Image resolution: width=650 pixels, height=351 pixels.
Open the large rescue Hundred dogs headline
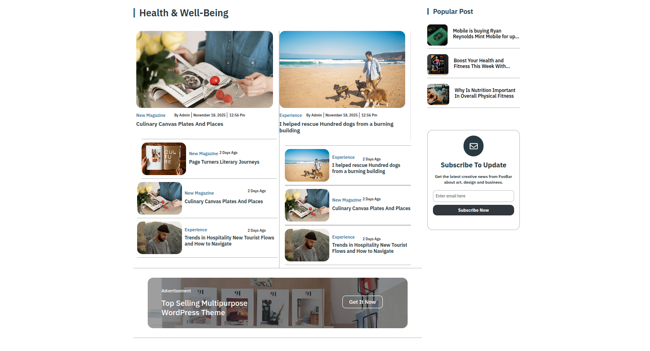(x=336, y=127)
